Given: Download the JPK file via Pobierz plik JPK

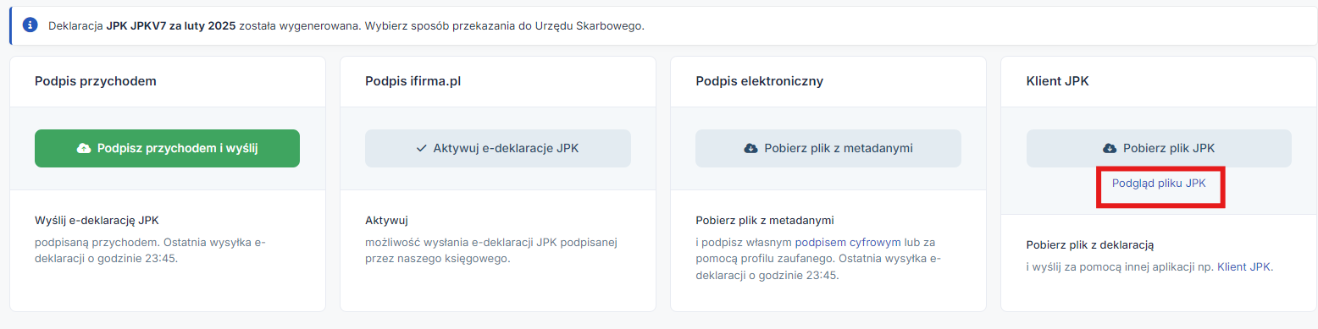Looking at the screenshot, I should (x=1159, y=148).
